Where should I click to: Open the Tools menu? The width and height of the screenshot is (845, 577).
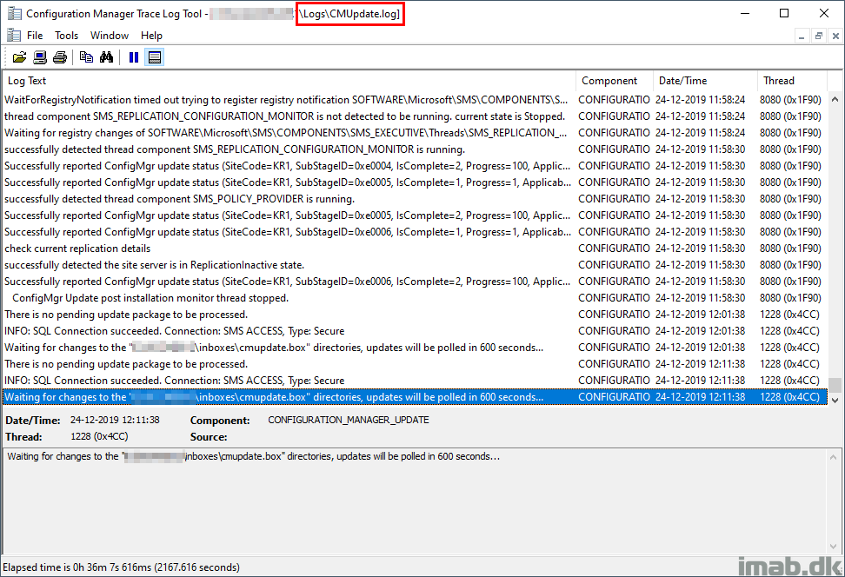click(66, 36)
